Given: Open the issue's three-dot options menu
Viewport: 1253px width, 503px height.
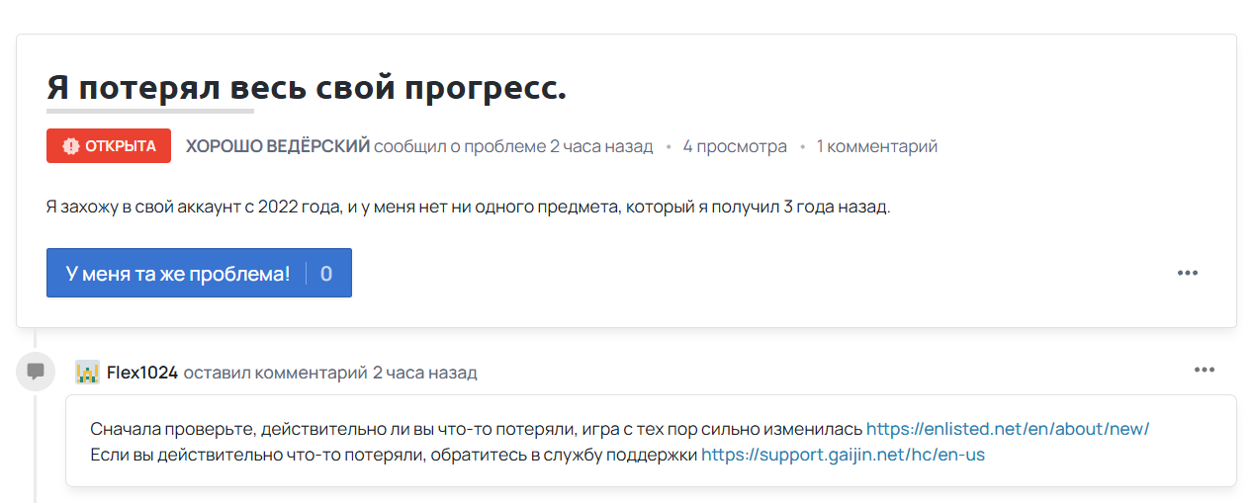Looking at the screenshot, I should click(1187, 273).
